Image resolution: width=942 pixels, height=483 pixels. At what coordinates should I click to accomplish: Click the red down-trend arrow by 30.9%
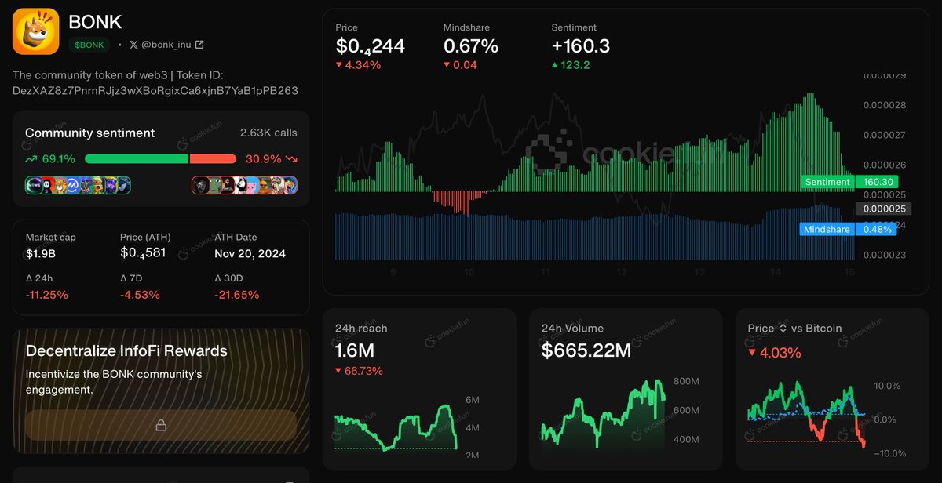pos(291,159)
